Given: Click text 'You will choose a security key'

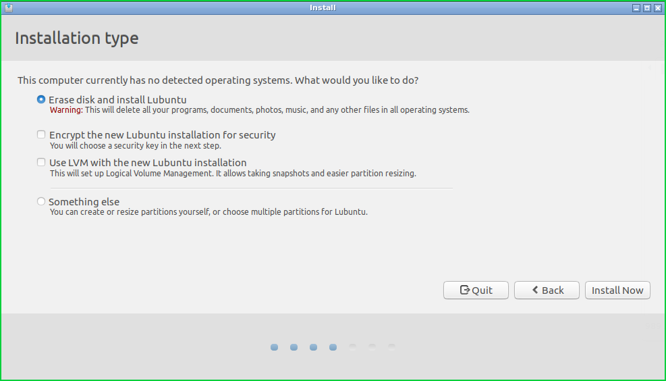Looking at the screenshot, I should tap(136, 146).
